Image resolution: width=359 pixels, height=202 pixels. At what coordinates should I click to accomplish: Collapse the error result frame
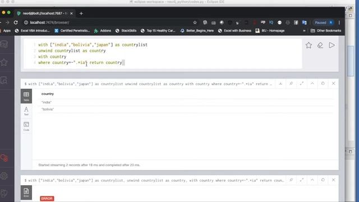click(312, 180)
